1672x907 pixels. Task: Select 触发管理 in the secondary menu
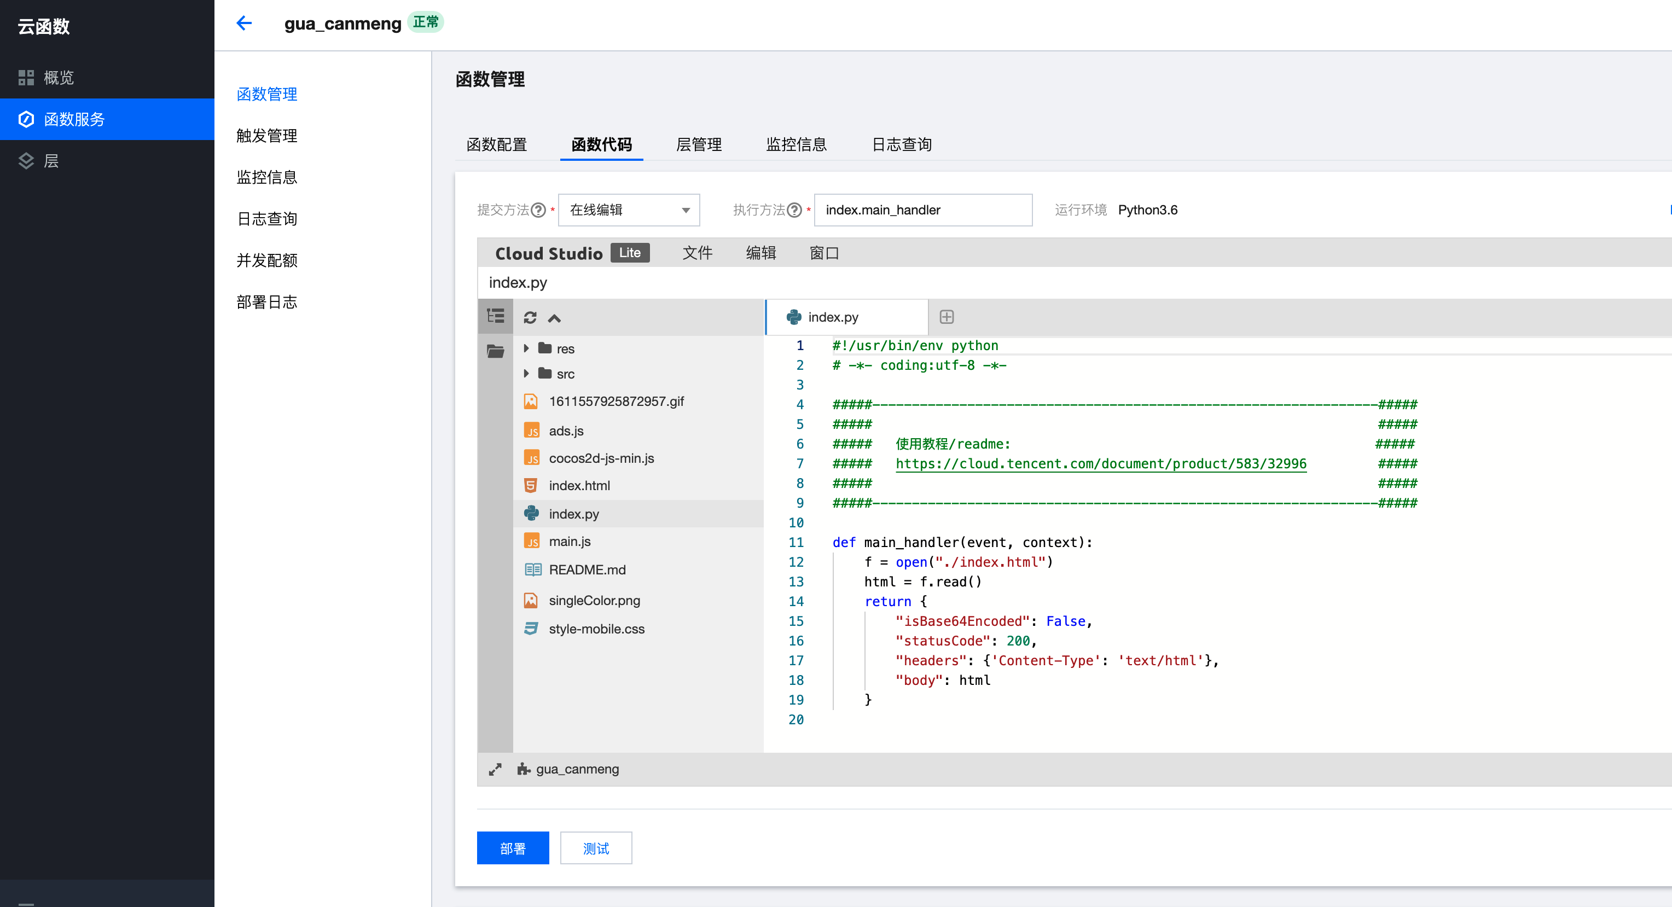(x=267, y=136)
